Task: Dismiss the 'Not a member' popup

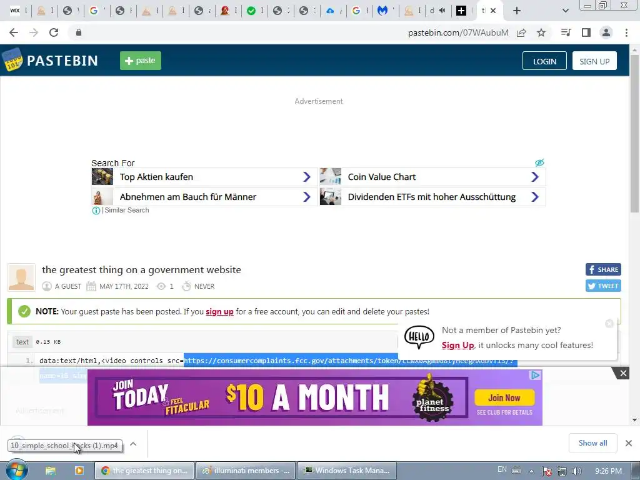Action: coord(609,324)
